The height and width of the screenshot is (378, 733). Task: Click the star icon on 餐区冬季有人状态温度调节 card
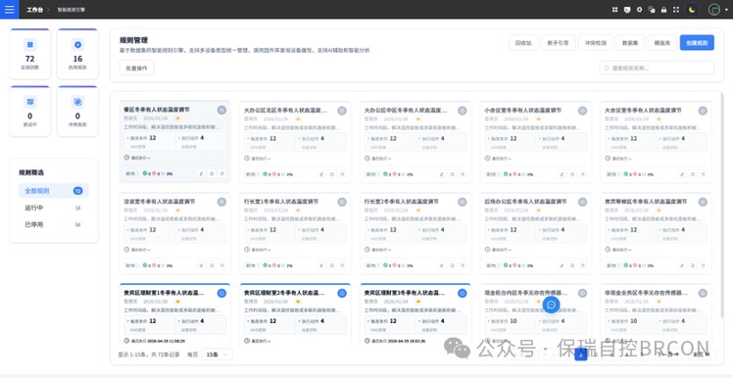[177, 118]
